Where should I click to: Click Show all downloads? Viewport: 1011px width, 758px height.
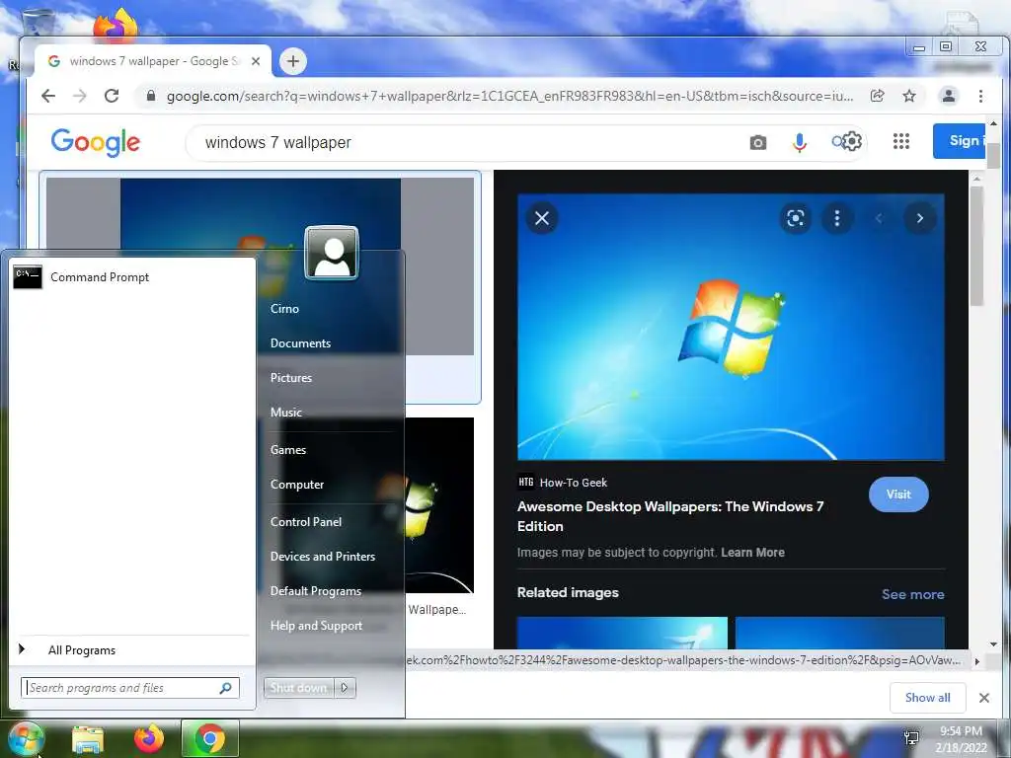point(927,698)
